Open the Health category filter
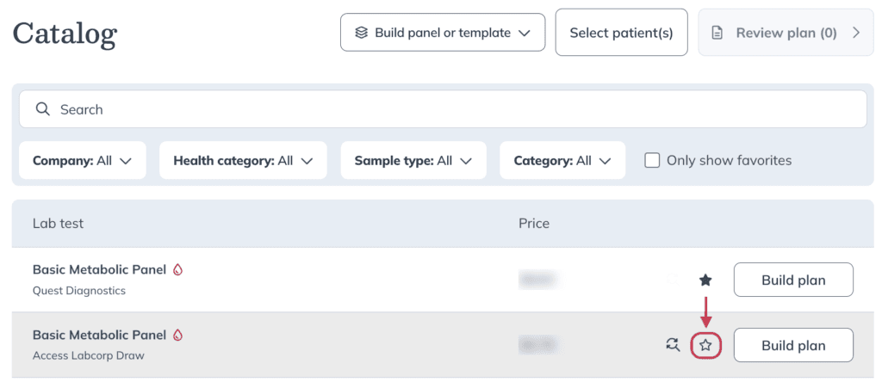 (x=243, y=161)
